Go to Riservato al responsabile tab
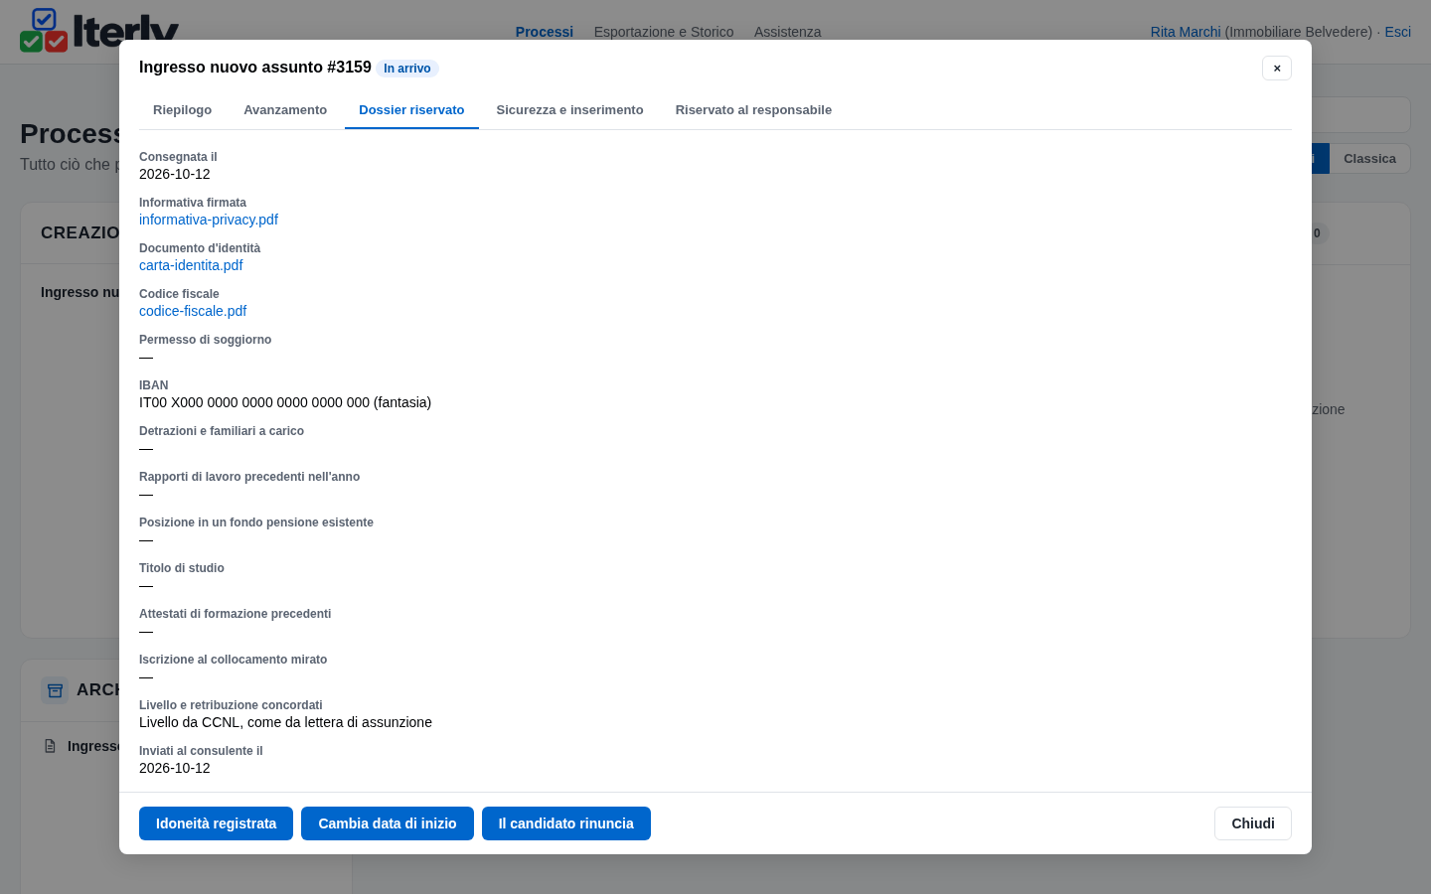1431x894 pixels. [753, 110]
